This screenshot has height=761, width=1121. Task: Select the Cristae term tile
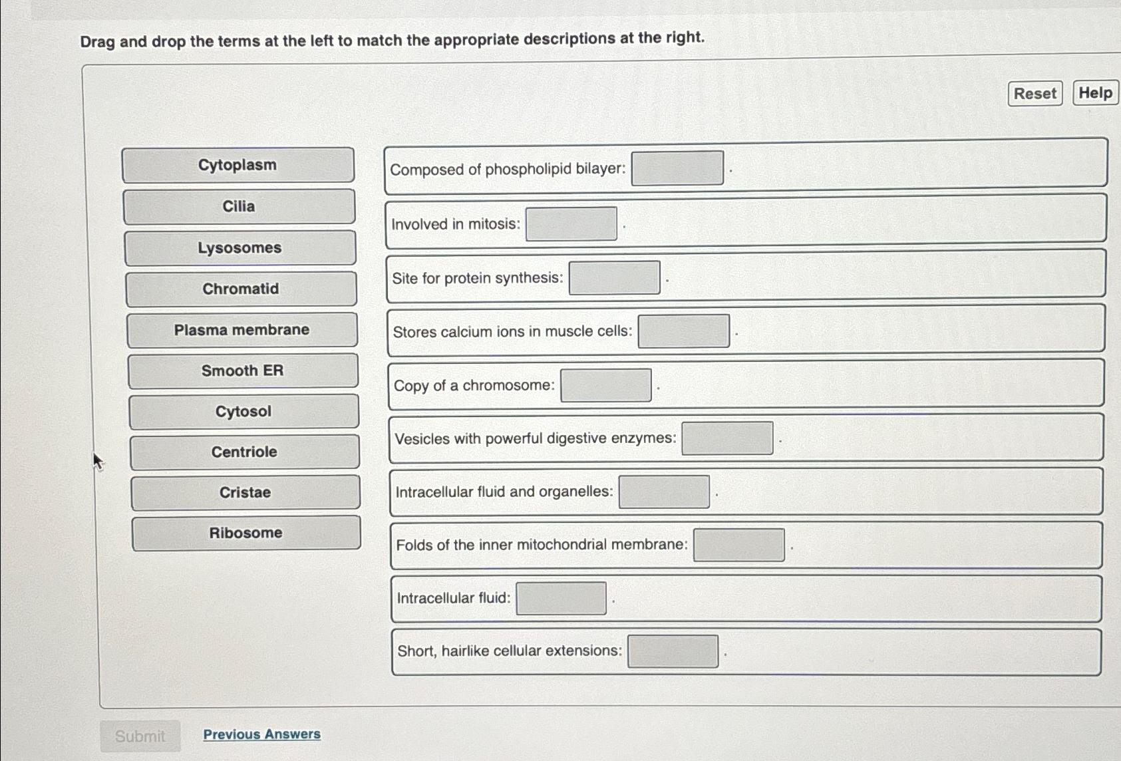point(245,492)
